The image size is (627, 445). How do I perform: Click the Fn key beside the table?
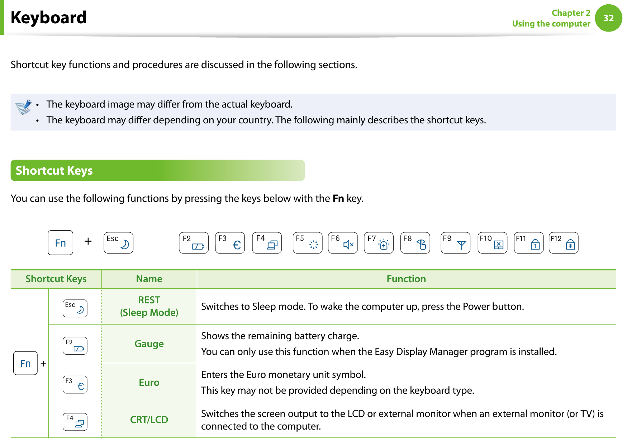25,363
